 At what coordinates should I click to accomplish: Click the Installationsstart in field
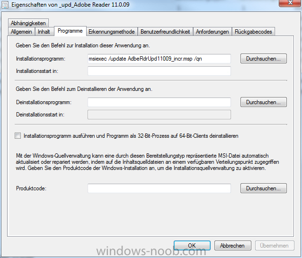click(x=159, y=71)
